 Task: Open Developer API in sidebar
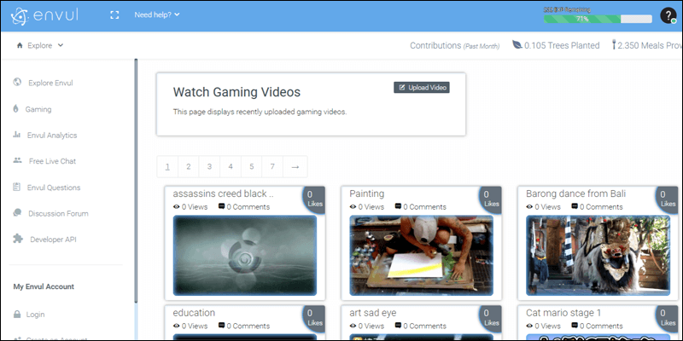[x=53, y=240]
